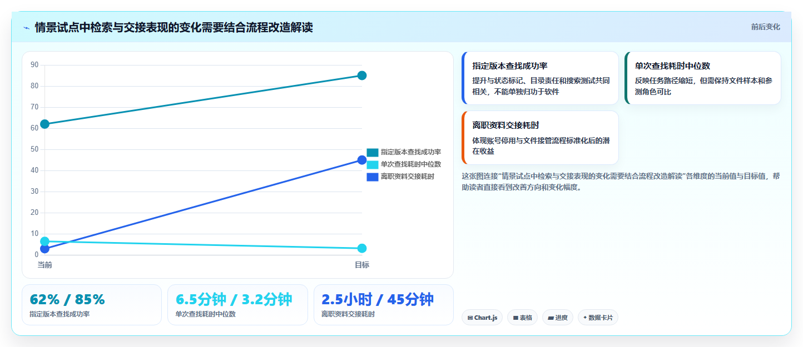Click the sparkle icon in 数据卡片 tag
Viewport: 803px width, 347px height.
point(585,318)
